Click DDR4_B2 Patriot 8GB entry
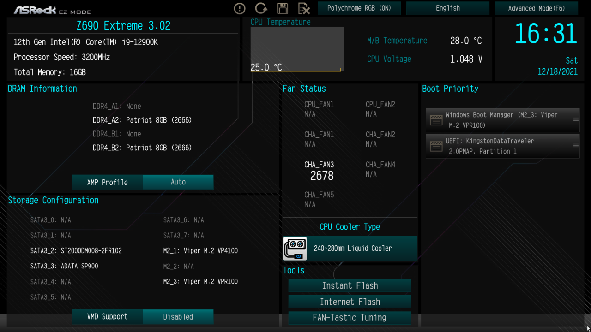The width and height of the screenshot is (591, 332). click(142, 148)
